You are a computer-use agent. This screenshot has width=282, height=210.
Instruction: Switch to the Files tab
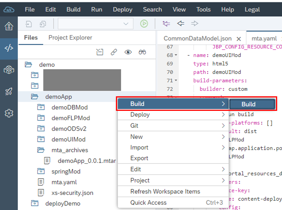coord(31,38)
